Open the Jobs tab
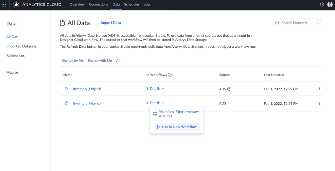 147,5
